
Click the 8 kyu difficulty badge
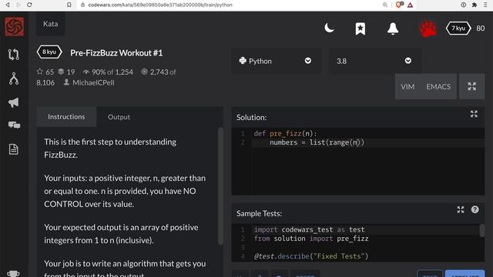pyautogui.click(x=49, y=52)
